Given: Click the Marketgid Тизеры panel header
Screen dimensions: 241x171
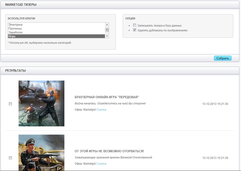Looking at the screenshot, I should pyautogui.click(x=120, y=5).
